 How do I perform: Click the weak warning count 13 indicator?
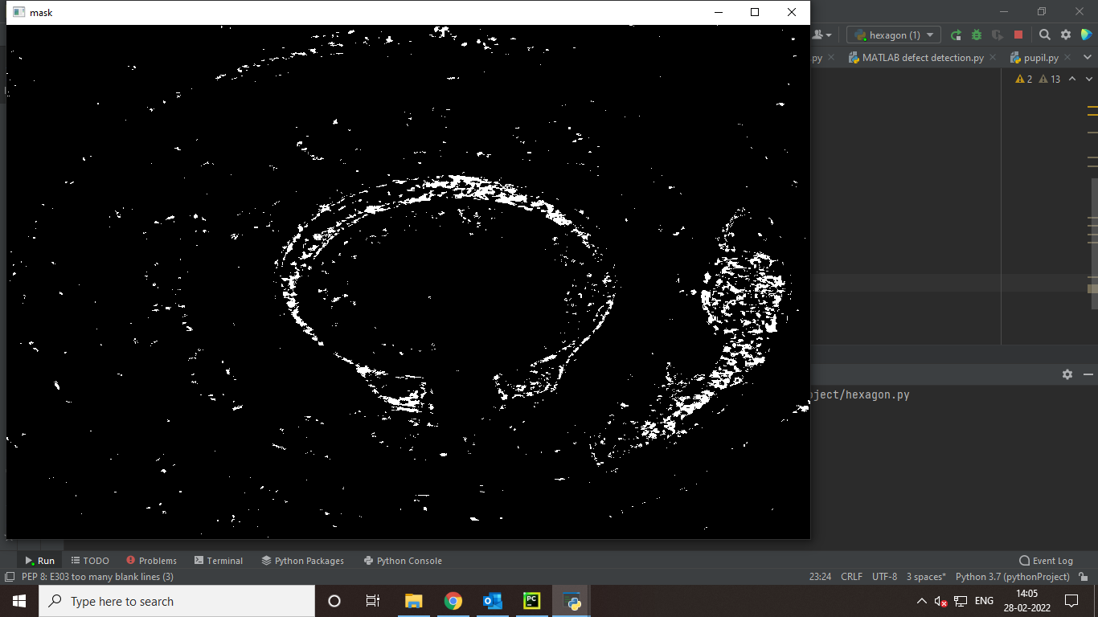(1050, 79)
